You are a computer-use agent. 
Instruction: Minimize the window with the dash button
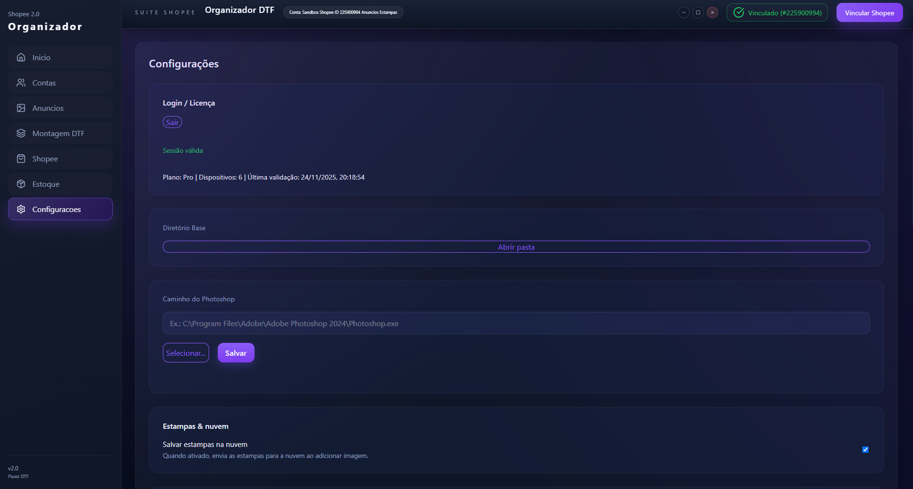pyautogui.click(x=683, y=12)
